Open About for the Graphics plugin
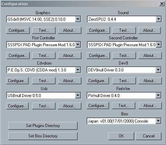The height and width of the screenshot is (145, 166). point(69,30)
